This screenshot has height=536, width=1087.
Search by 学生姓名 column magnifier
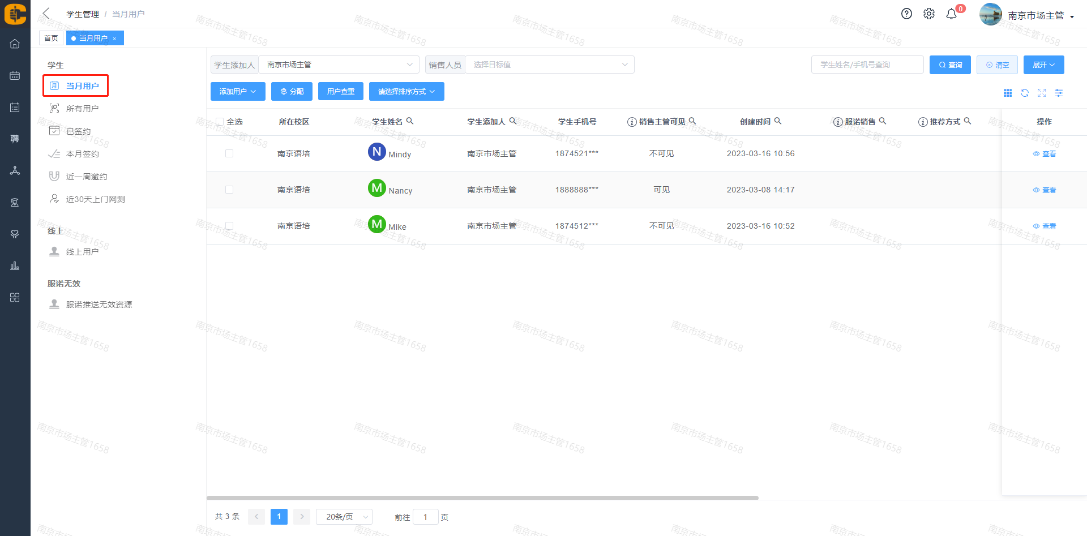click(x=410, y=121)
